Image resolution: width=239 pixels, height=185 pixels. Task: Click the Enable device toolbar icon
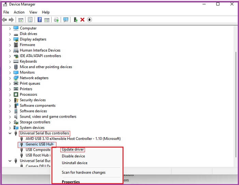click(75, 20)
